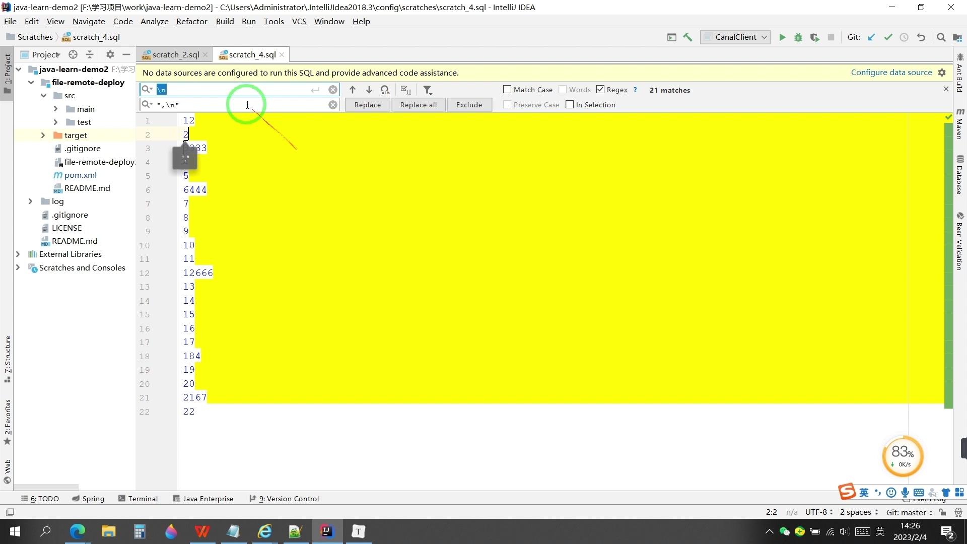The height and width of the screenshot is (544, 967).
Task: Open Project Structure icon in toolbar
Action: [x=957, y=37]
